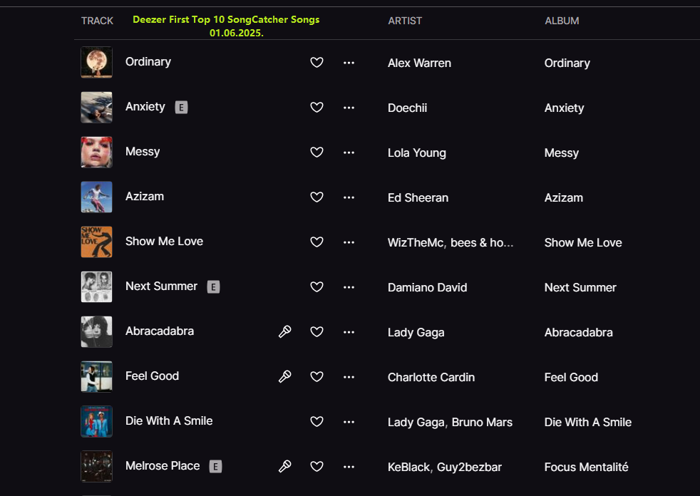Open three-dots menu for Azizam
Viewport: 700px width, 496px height.
(349, 197)
